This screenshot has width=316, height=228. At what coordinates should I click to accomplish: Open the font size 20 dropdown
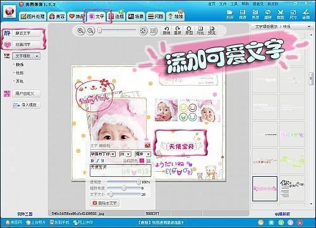125,154
